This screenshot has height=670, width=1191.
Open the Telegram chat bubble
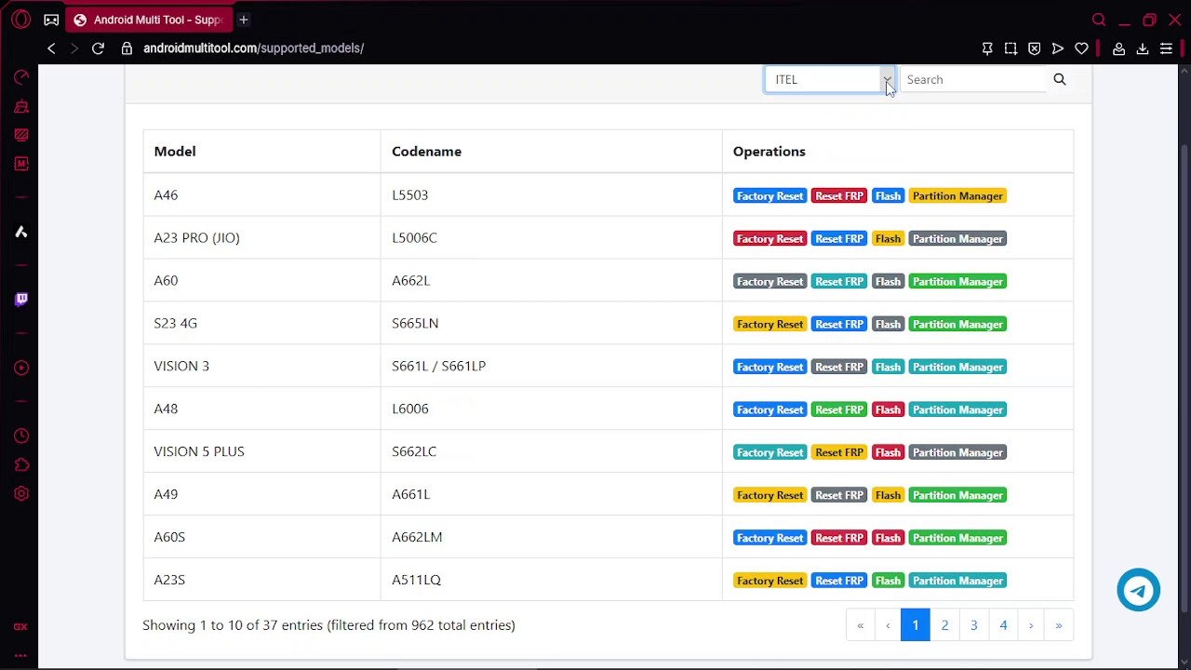[1138, 590]
